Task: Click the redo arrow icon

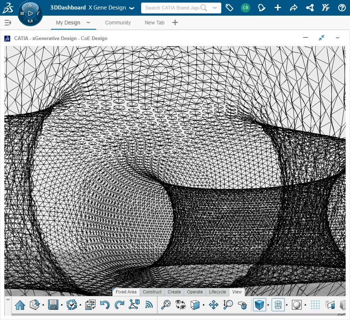Action: (120, 305)
